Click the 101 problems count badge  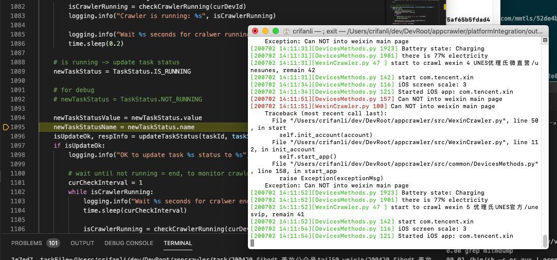53,243
